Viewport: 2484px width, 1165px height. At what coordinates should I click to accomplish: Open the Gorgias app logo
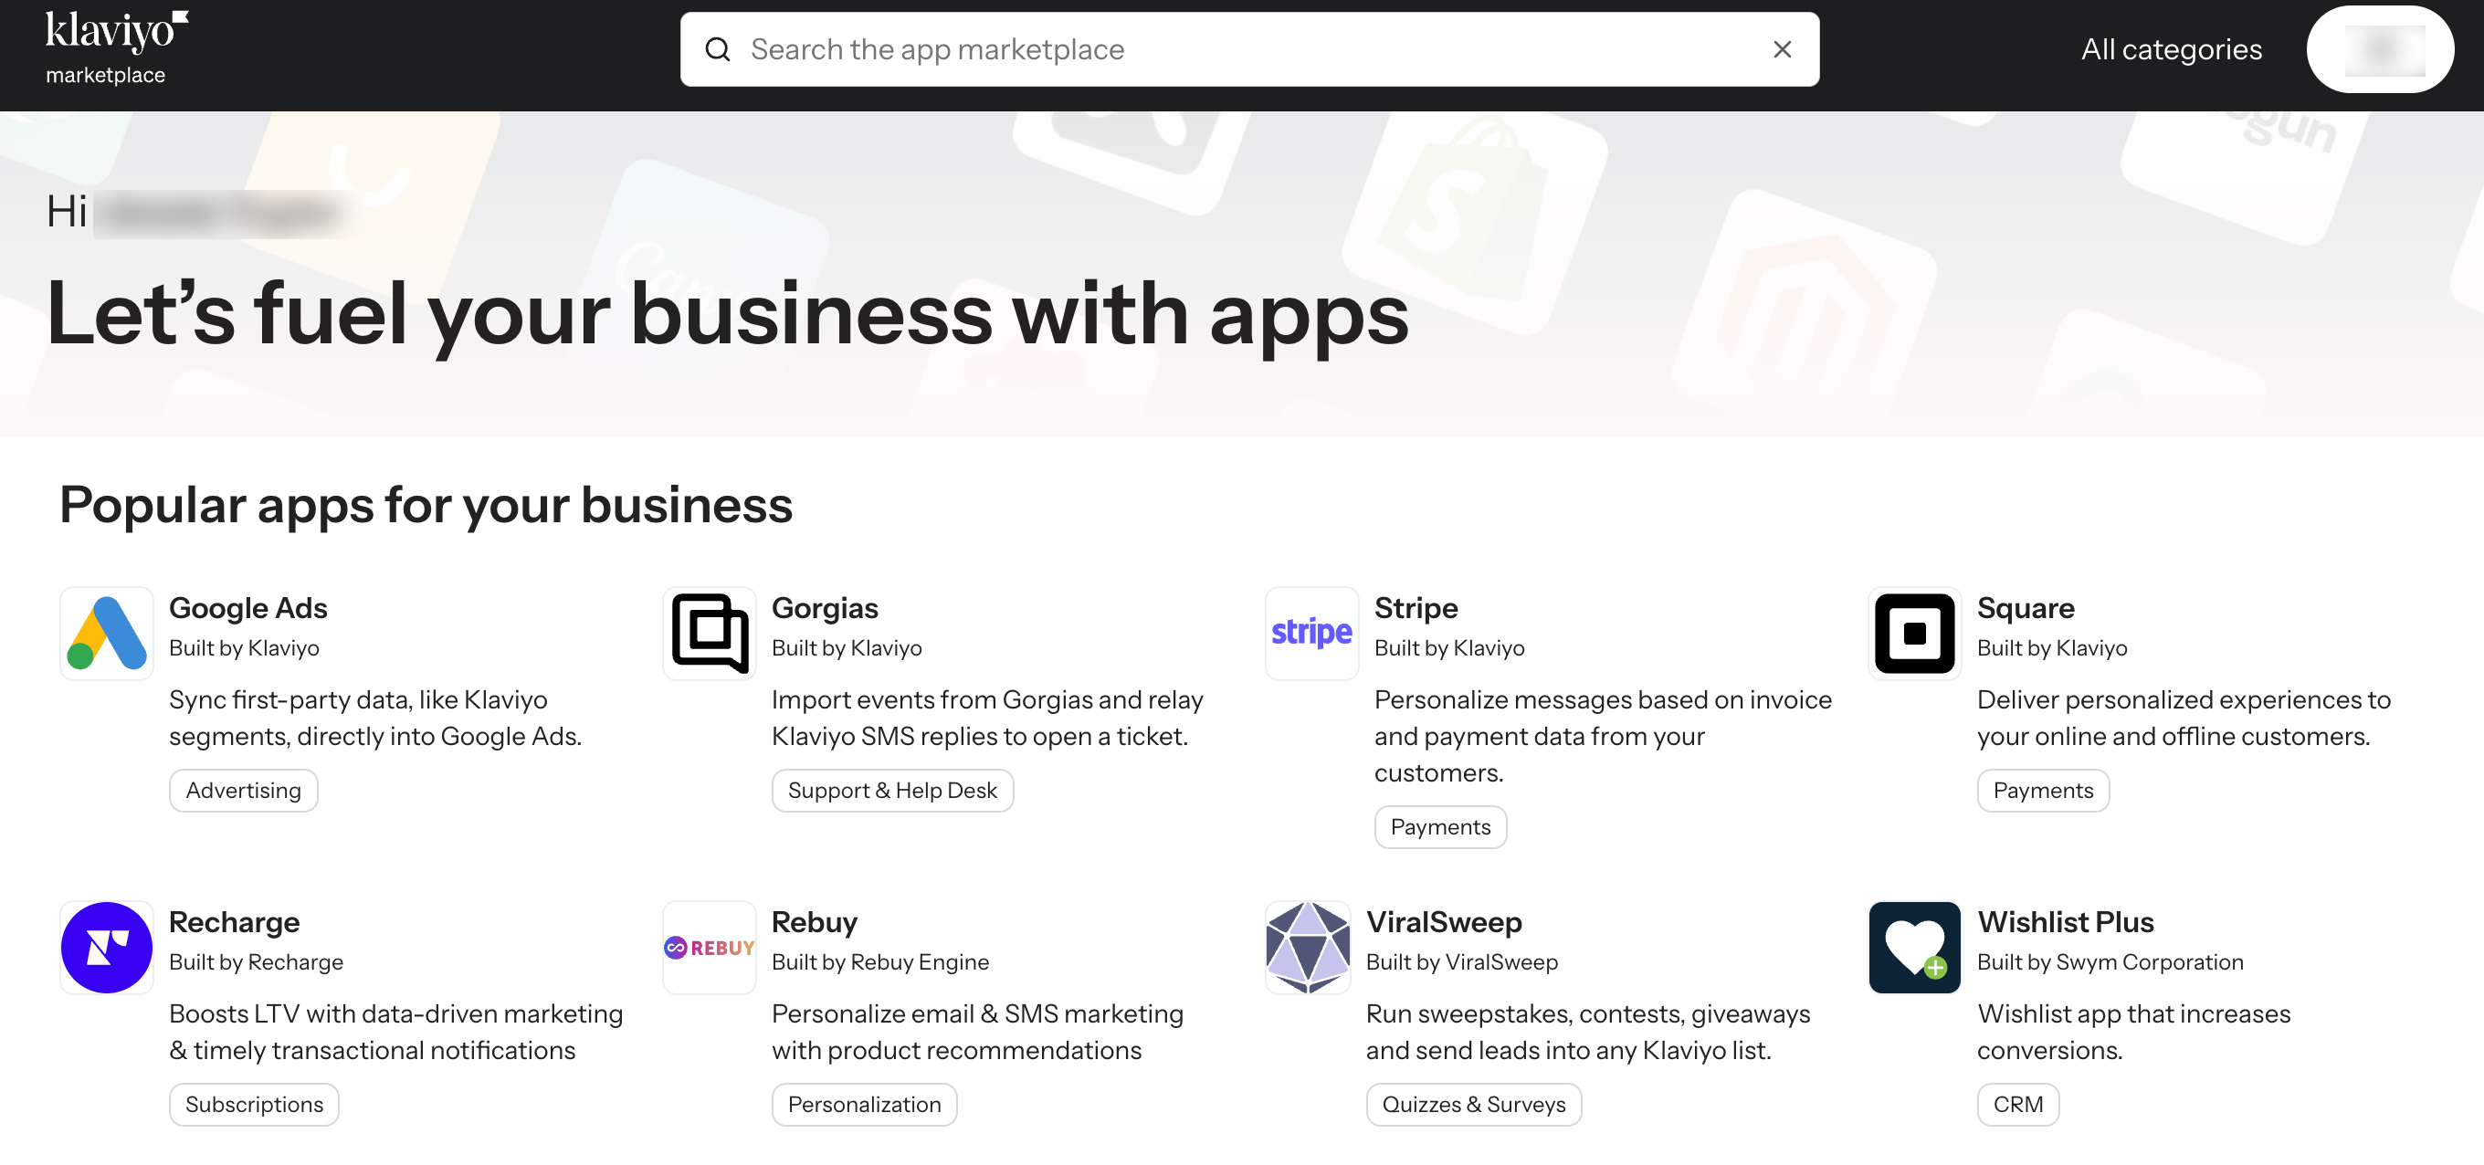(709, 633)
